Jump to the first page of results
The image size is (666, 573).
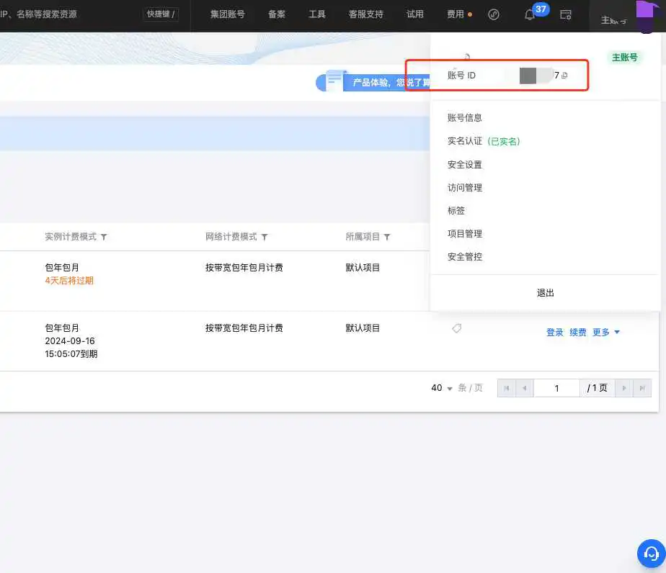tap(506, 388)
